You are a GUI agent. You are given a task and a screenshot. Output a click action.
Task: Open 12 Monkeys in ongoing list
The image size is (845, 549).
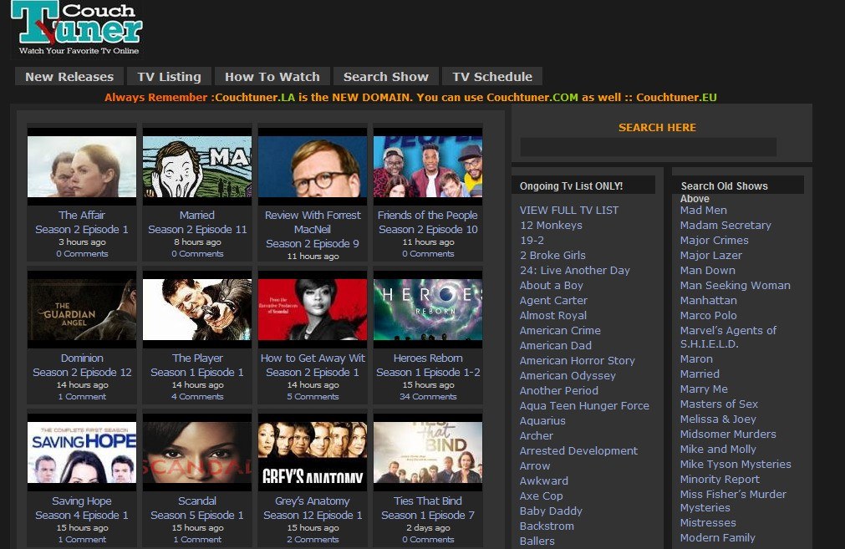[x=551, y=226]
